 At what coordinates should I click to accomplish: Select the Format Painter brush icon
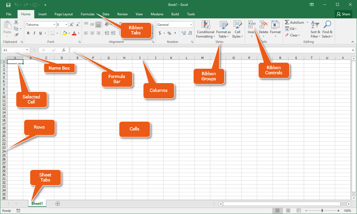click(16, 34)
